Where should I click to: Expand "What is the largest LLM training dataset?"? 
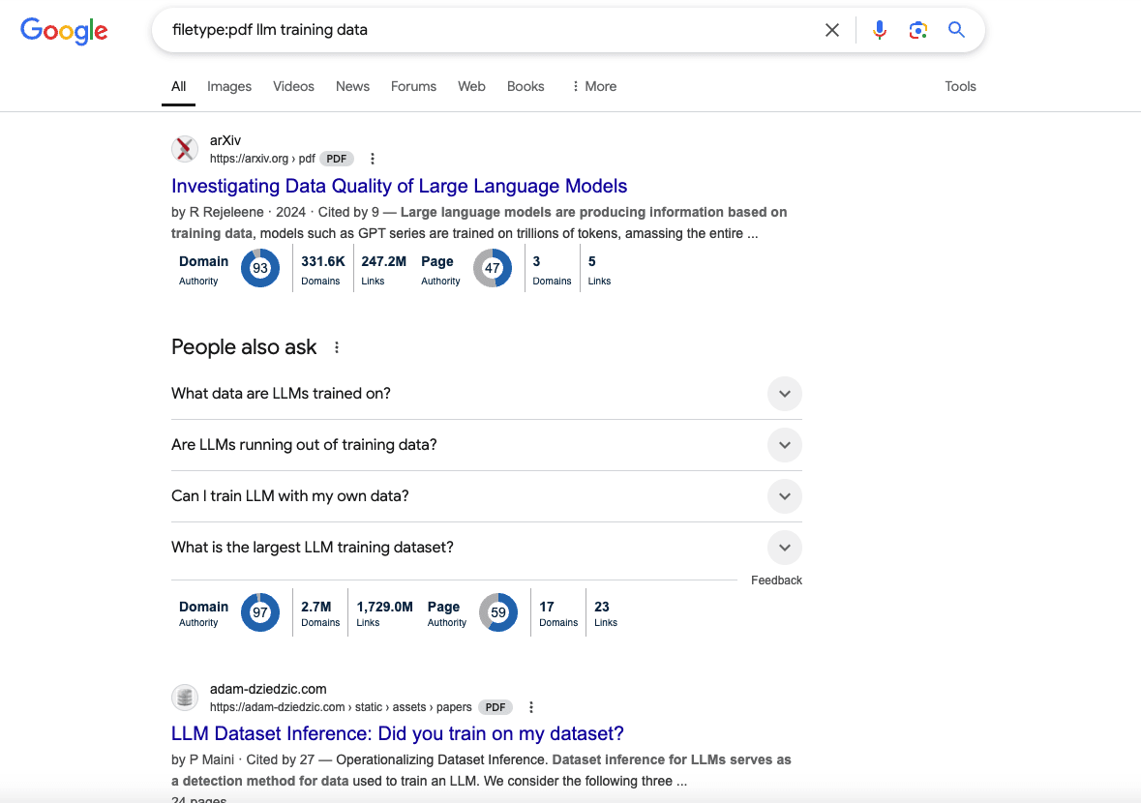click(x=784, y=548)
